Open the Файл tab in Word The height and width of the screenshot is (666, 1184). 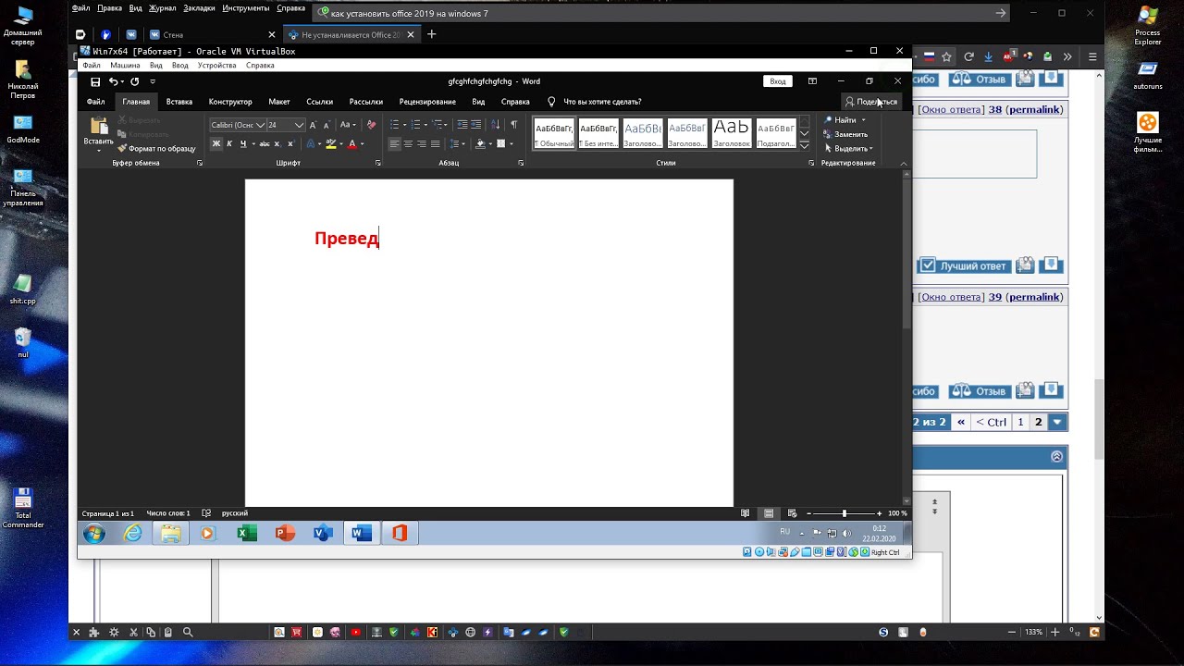click(x=95, y=102)
